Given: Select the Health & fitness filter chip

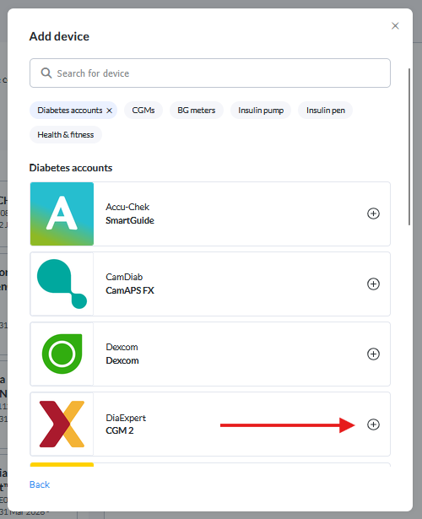Looking at the screenshot, I should coord(66,135).
